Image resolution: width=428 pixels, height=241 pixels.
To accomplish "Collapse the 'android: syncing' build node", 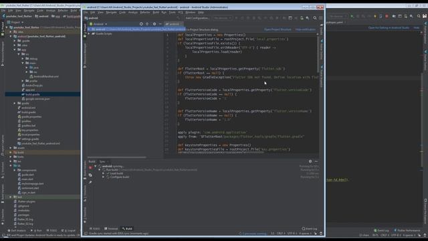I will click(95, 166).
